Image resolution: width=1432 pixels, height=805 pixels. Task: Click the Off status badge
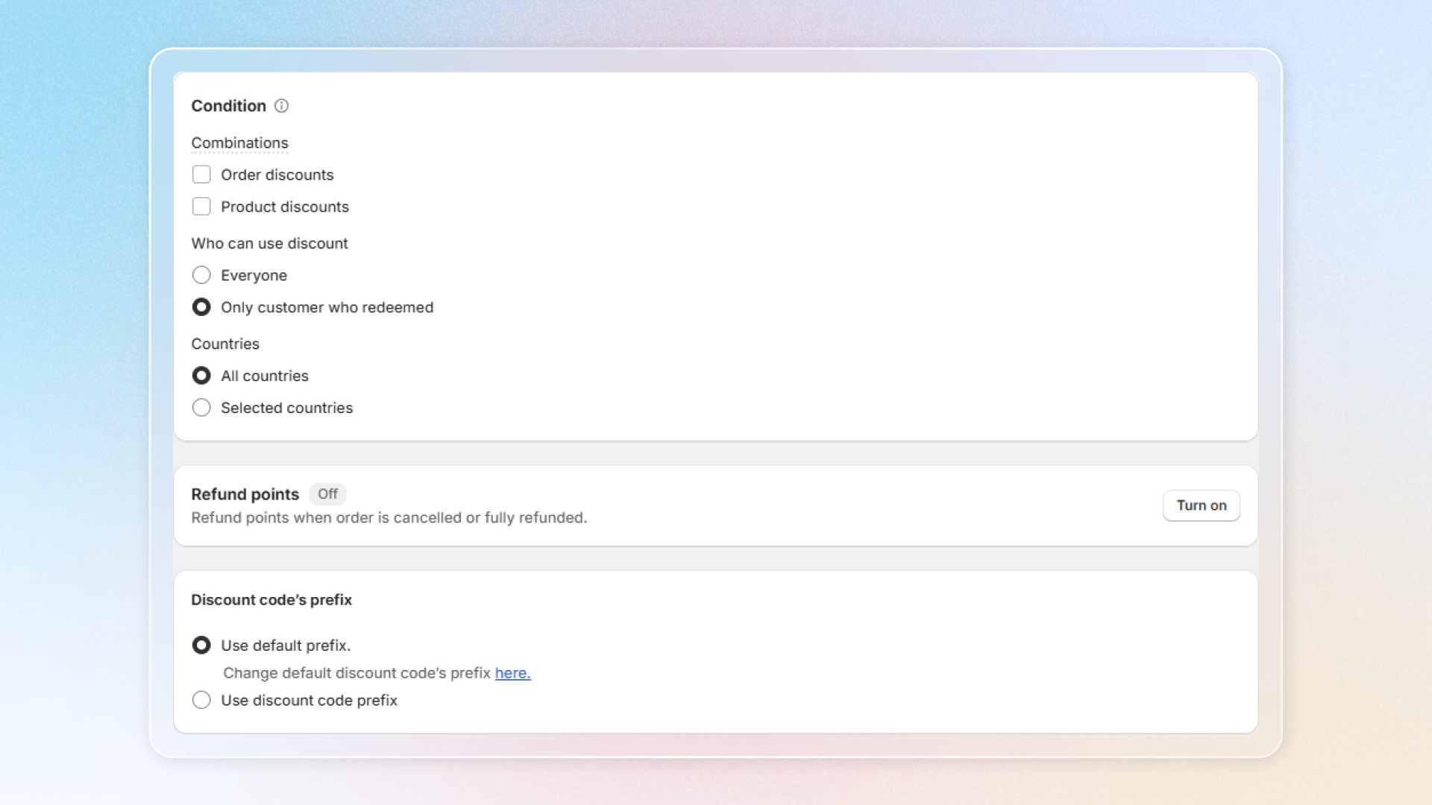pyautogui.click(x=327, y=494)
